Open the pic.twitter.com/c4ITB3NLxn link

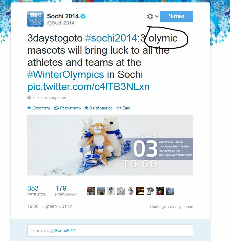[88, 87]
